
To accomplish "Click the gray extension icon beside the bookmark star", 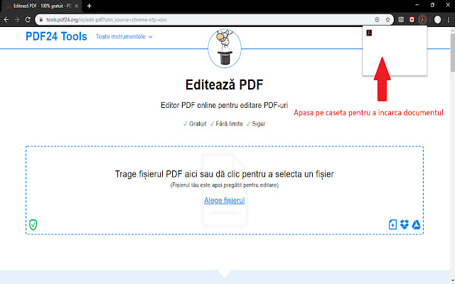I will pos(401,20).
